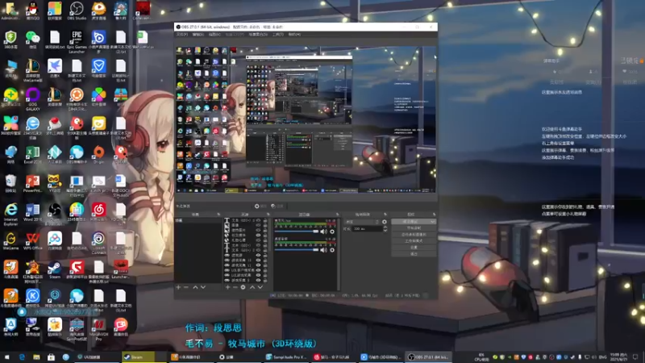Enable 工作室模式 in the Controls panel

[x=414, y=240]
